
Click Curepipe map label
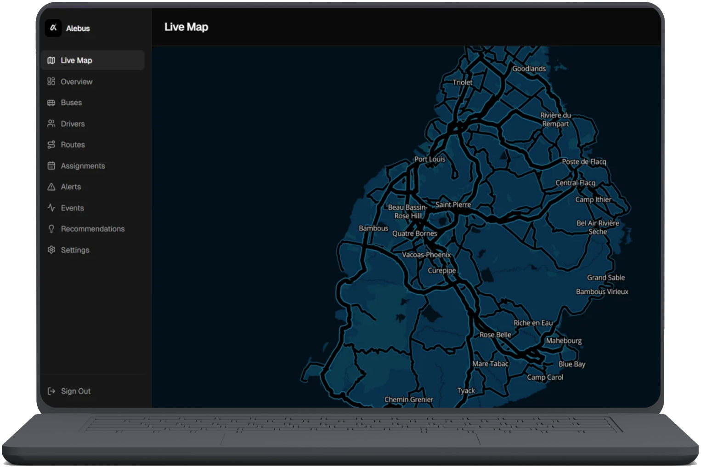pyautogui.click(x=442, y=270)
